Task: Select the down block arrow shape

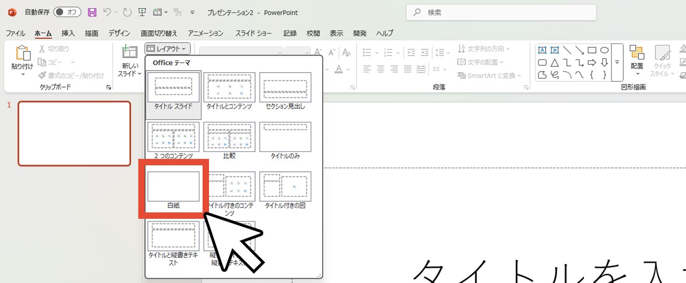Action: 605,63
